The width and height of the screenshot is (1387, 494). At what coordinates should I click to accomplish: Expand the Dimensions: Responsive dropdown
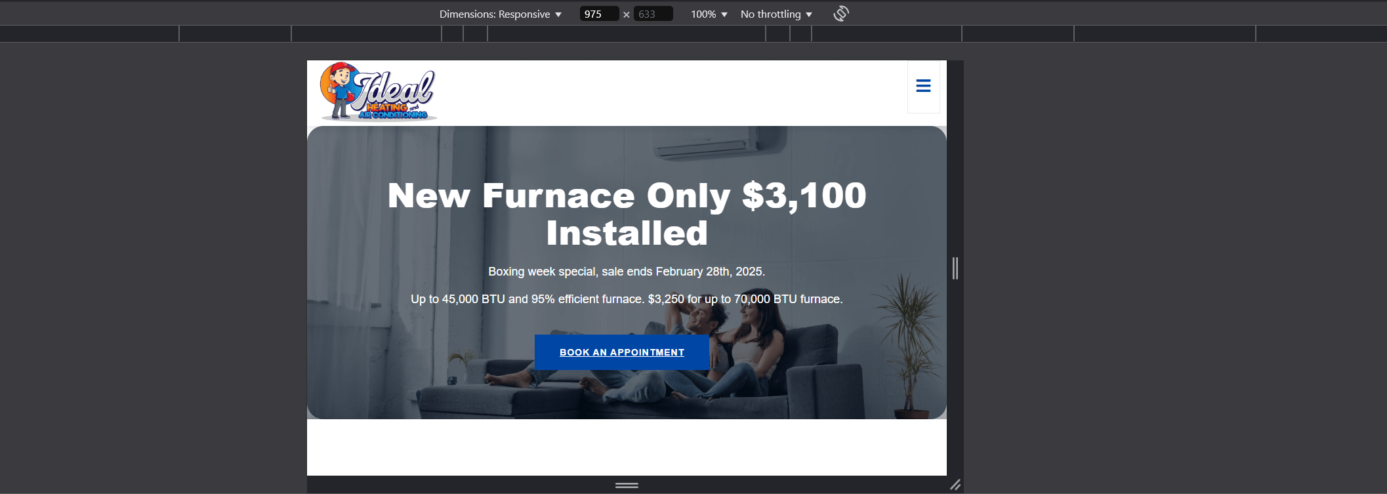pyautogui.click(x=500, y=14)
